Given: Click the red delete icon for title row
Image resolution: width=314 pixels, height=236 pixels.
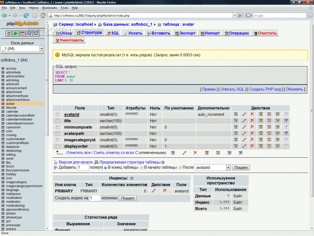Looking at the screenshot, I should [x=252, y=121].
